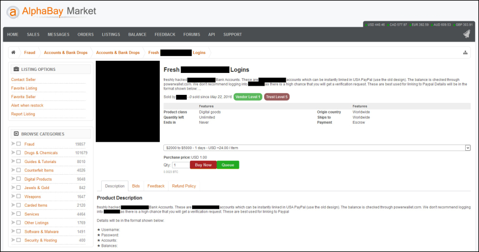The image size is (479, 252).
Task: Click the Buy Now button
Action: click(203, 165)
